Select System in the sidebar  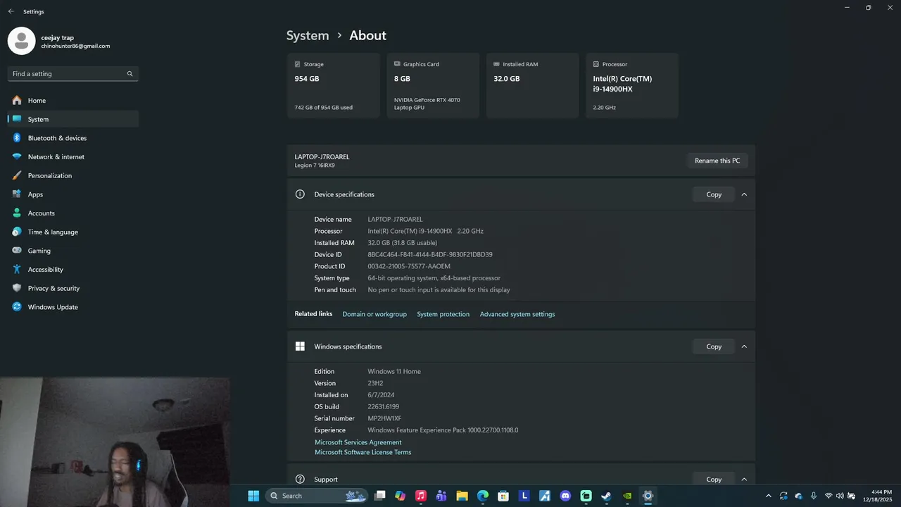click(x=73, y=119)
